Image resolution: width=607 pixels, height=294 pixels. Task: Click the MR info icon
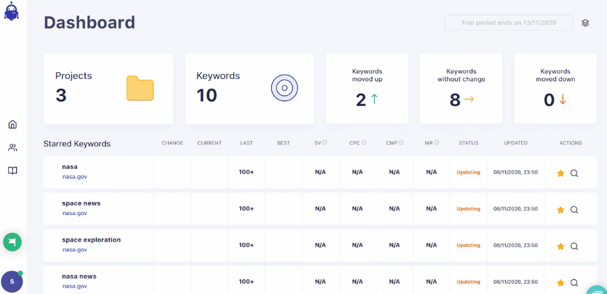click(x=436, y=143)
